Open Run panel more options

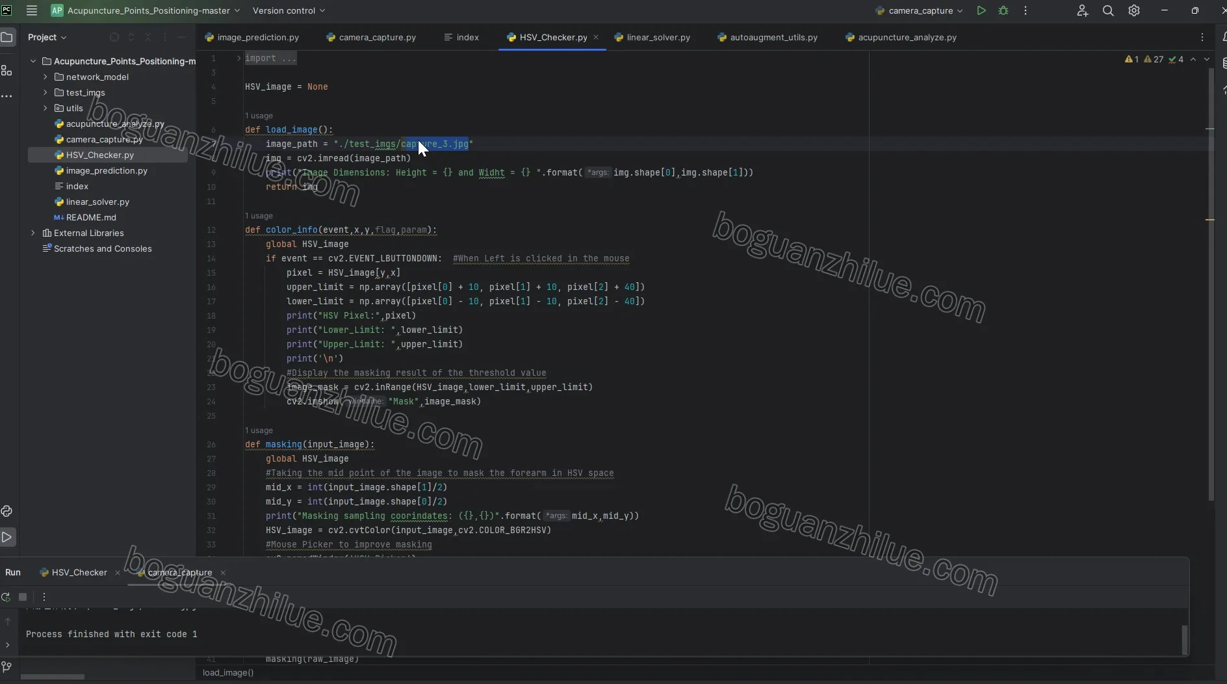[x=44, y=597]
